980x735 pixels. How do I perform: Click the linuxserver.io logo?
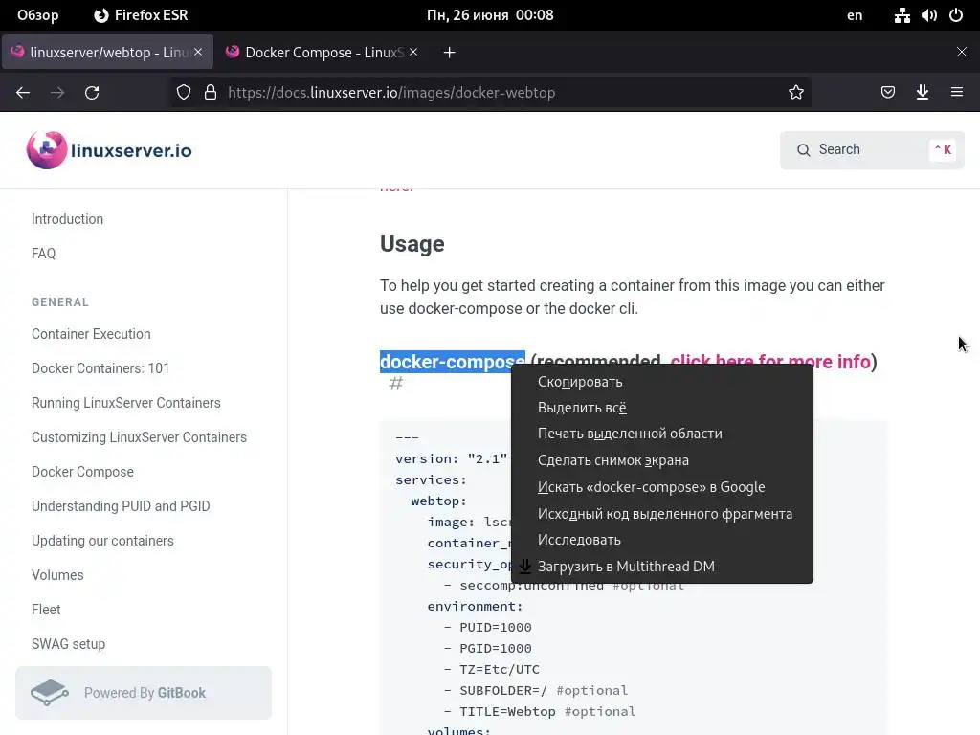click(x=109, y=150)
